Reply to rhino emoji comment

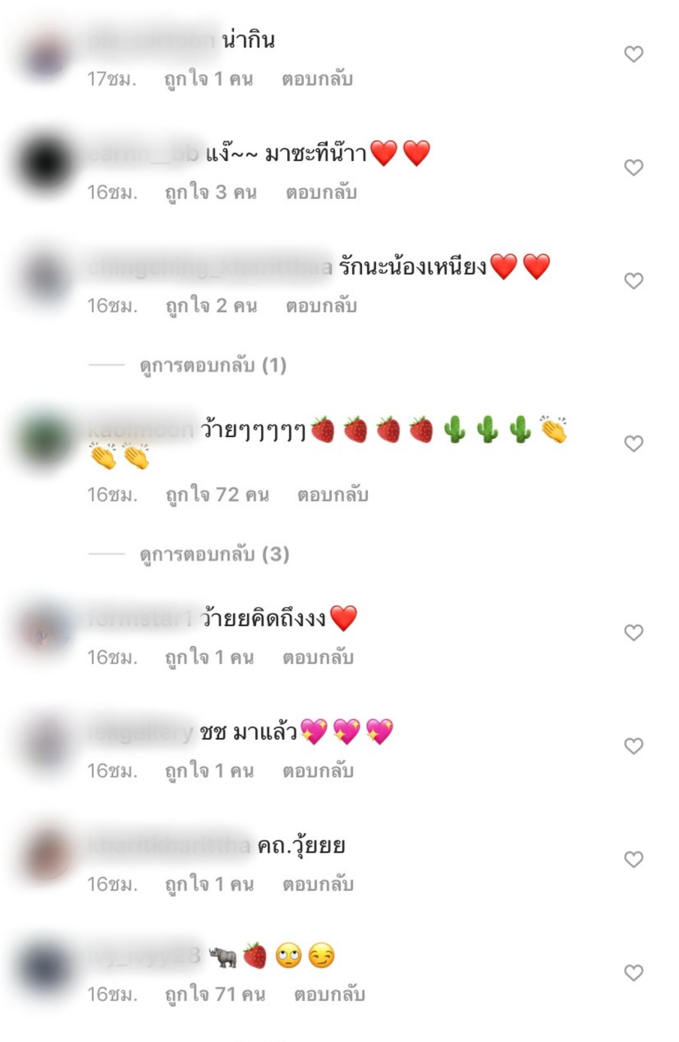point(329,994)
